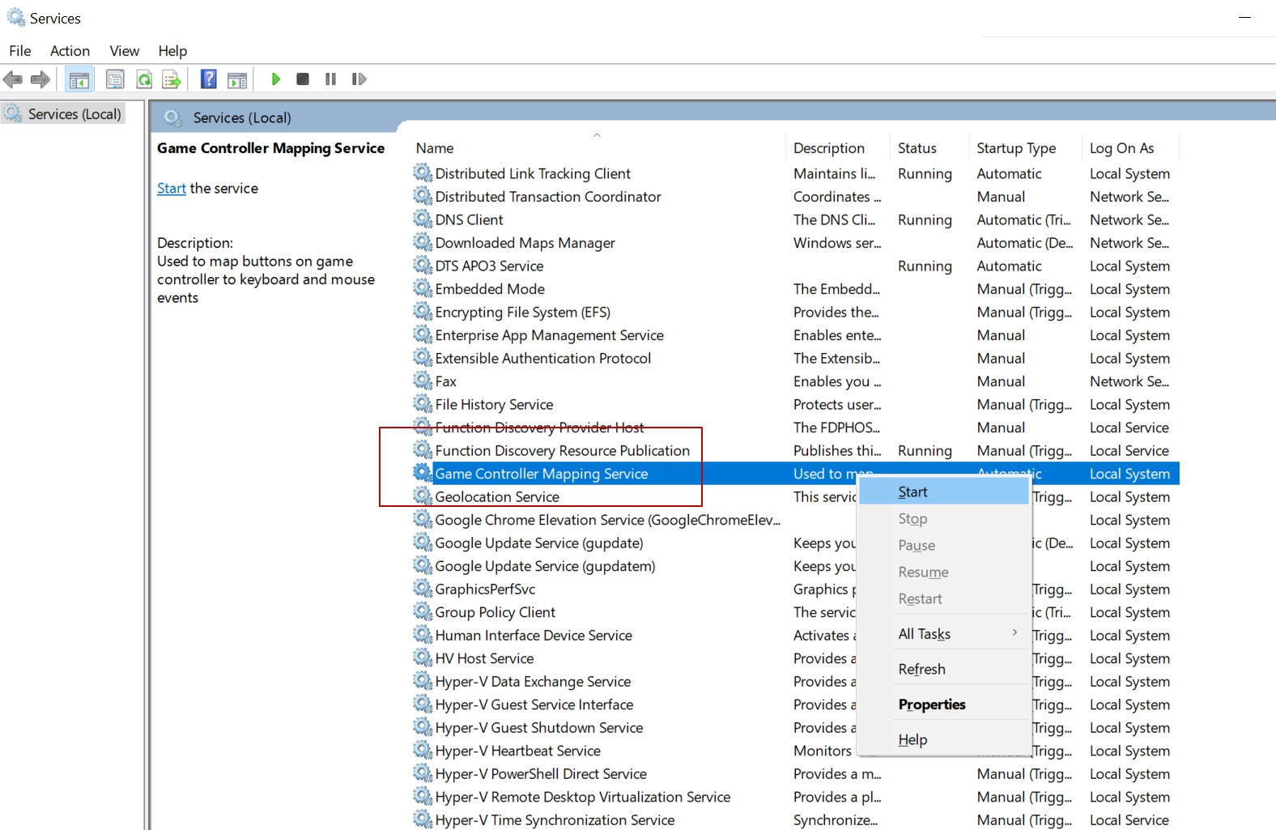Viewport: 1276px width, 830px height.
Task: Click the Forward arrow toolbar icon
Action: [40, 79]
